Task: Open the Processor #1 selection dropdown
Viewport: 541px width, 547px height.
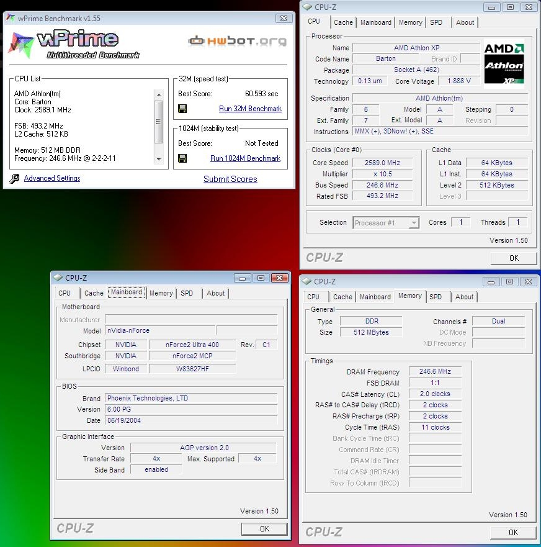Action: pos(414,222)
